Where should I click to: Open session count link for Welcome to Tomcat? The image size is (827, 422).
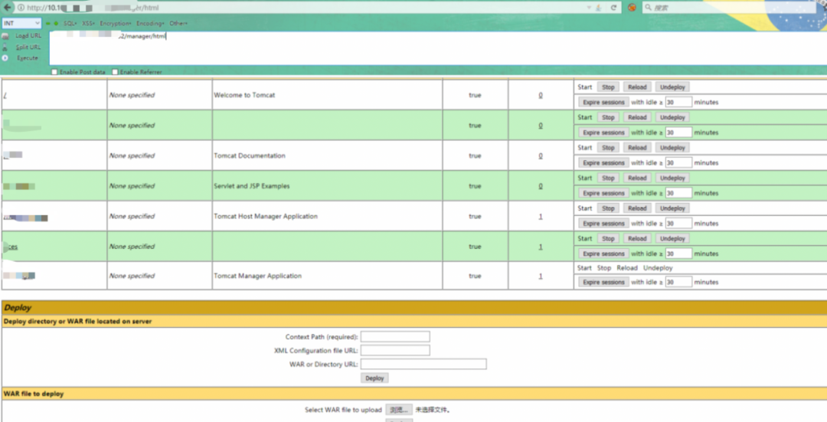tap(540, 95)
